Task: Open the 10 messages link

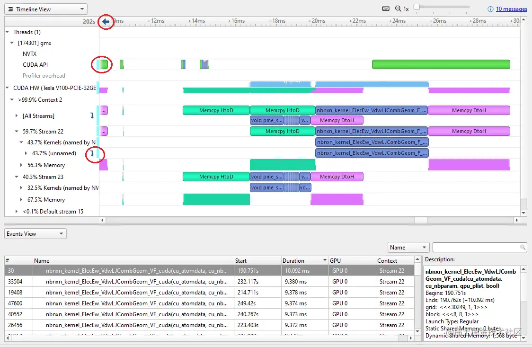Action: coord(511,9)
